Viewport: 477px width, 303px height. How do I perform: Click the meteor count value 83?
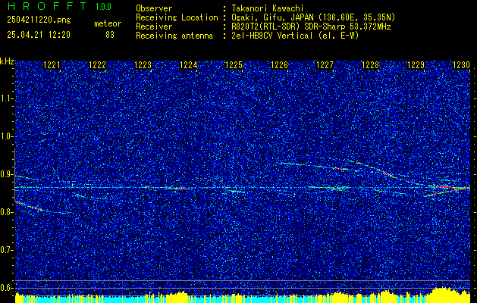pyautogui.click(x=110, y=35)
